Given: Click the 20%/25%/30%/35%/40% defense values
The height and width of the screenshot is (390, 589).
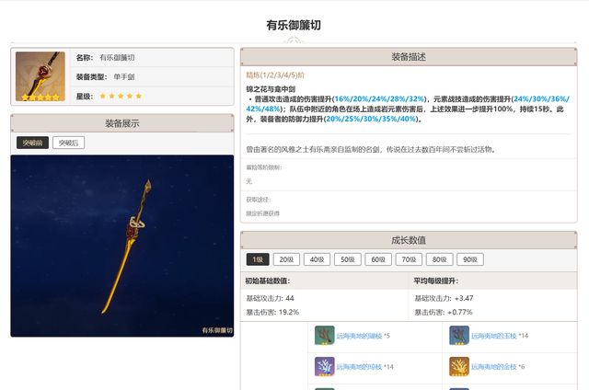Looking at the screenshot, I should (x=371, y=119).
